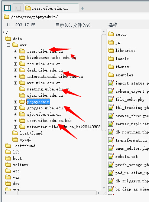This screenshot has width=149, height=202.
Task: Select sjzx.uibe.edu.cn in tree
Action: [x=45, y=96]
